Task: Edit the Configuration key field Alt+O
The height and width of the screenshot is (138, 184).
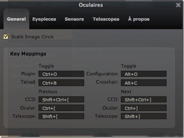Action: click(x=144, y=74)
